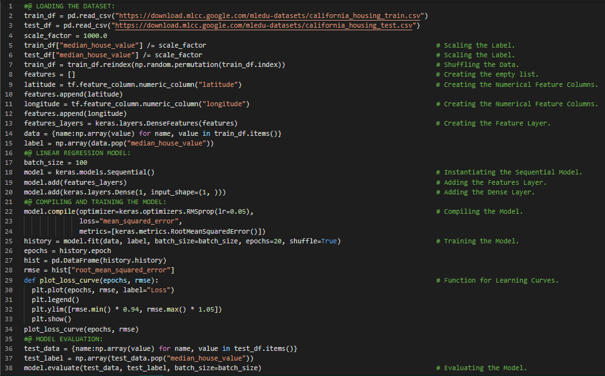This screenshot has width=605, height=376.
Task: Click line number 18 in the gutter
Action: pyautogui.click(x=11, y=173)
